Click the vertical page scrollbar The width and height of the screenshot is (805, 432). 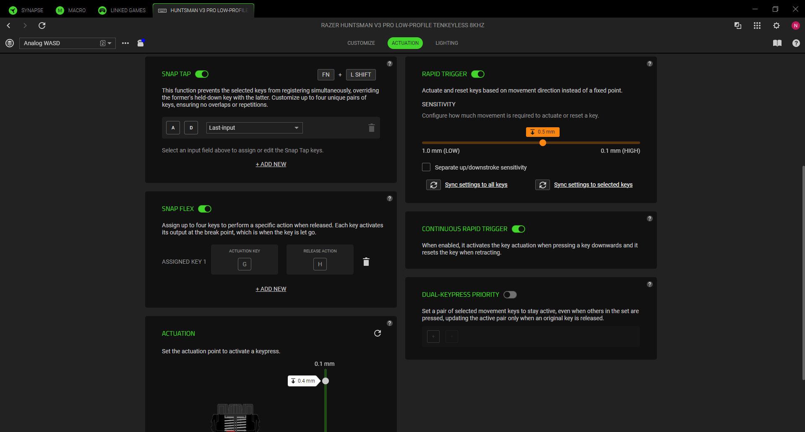[803, 272]
